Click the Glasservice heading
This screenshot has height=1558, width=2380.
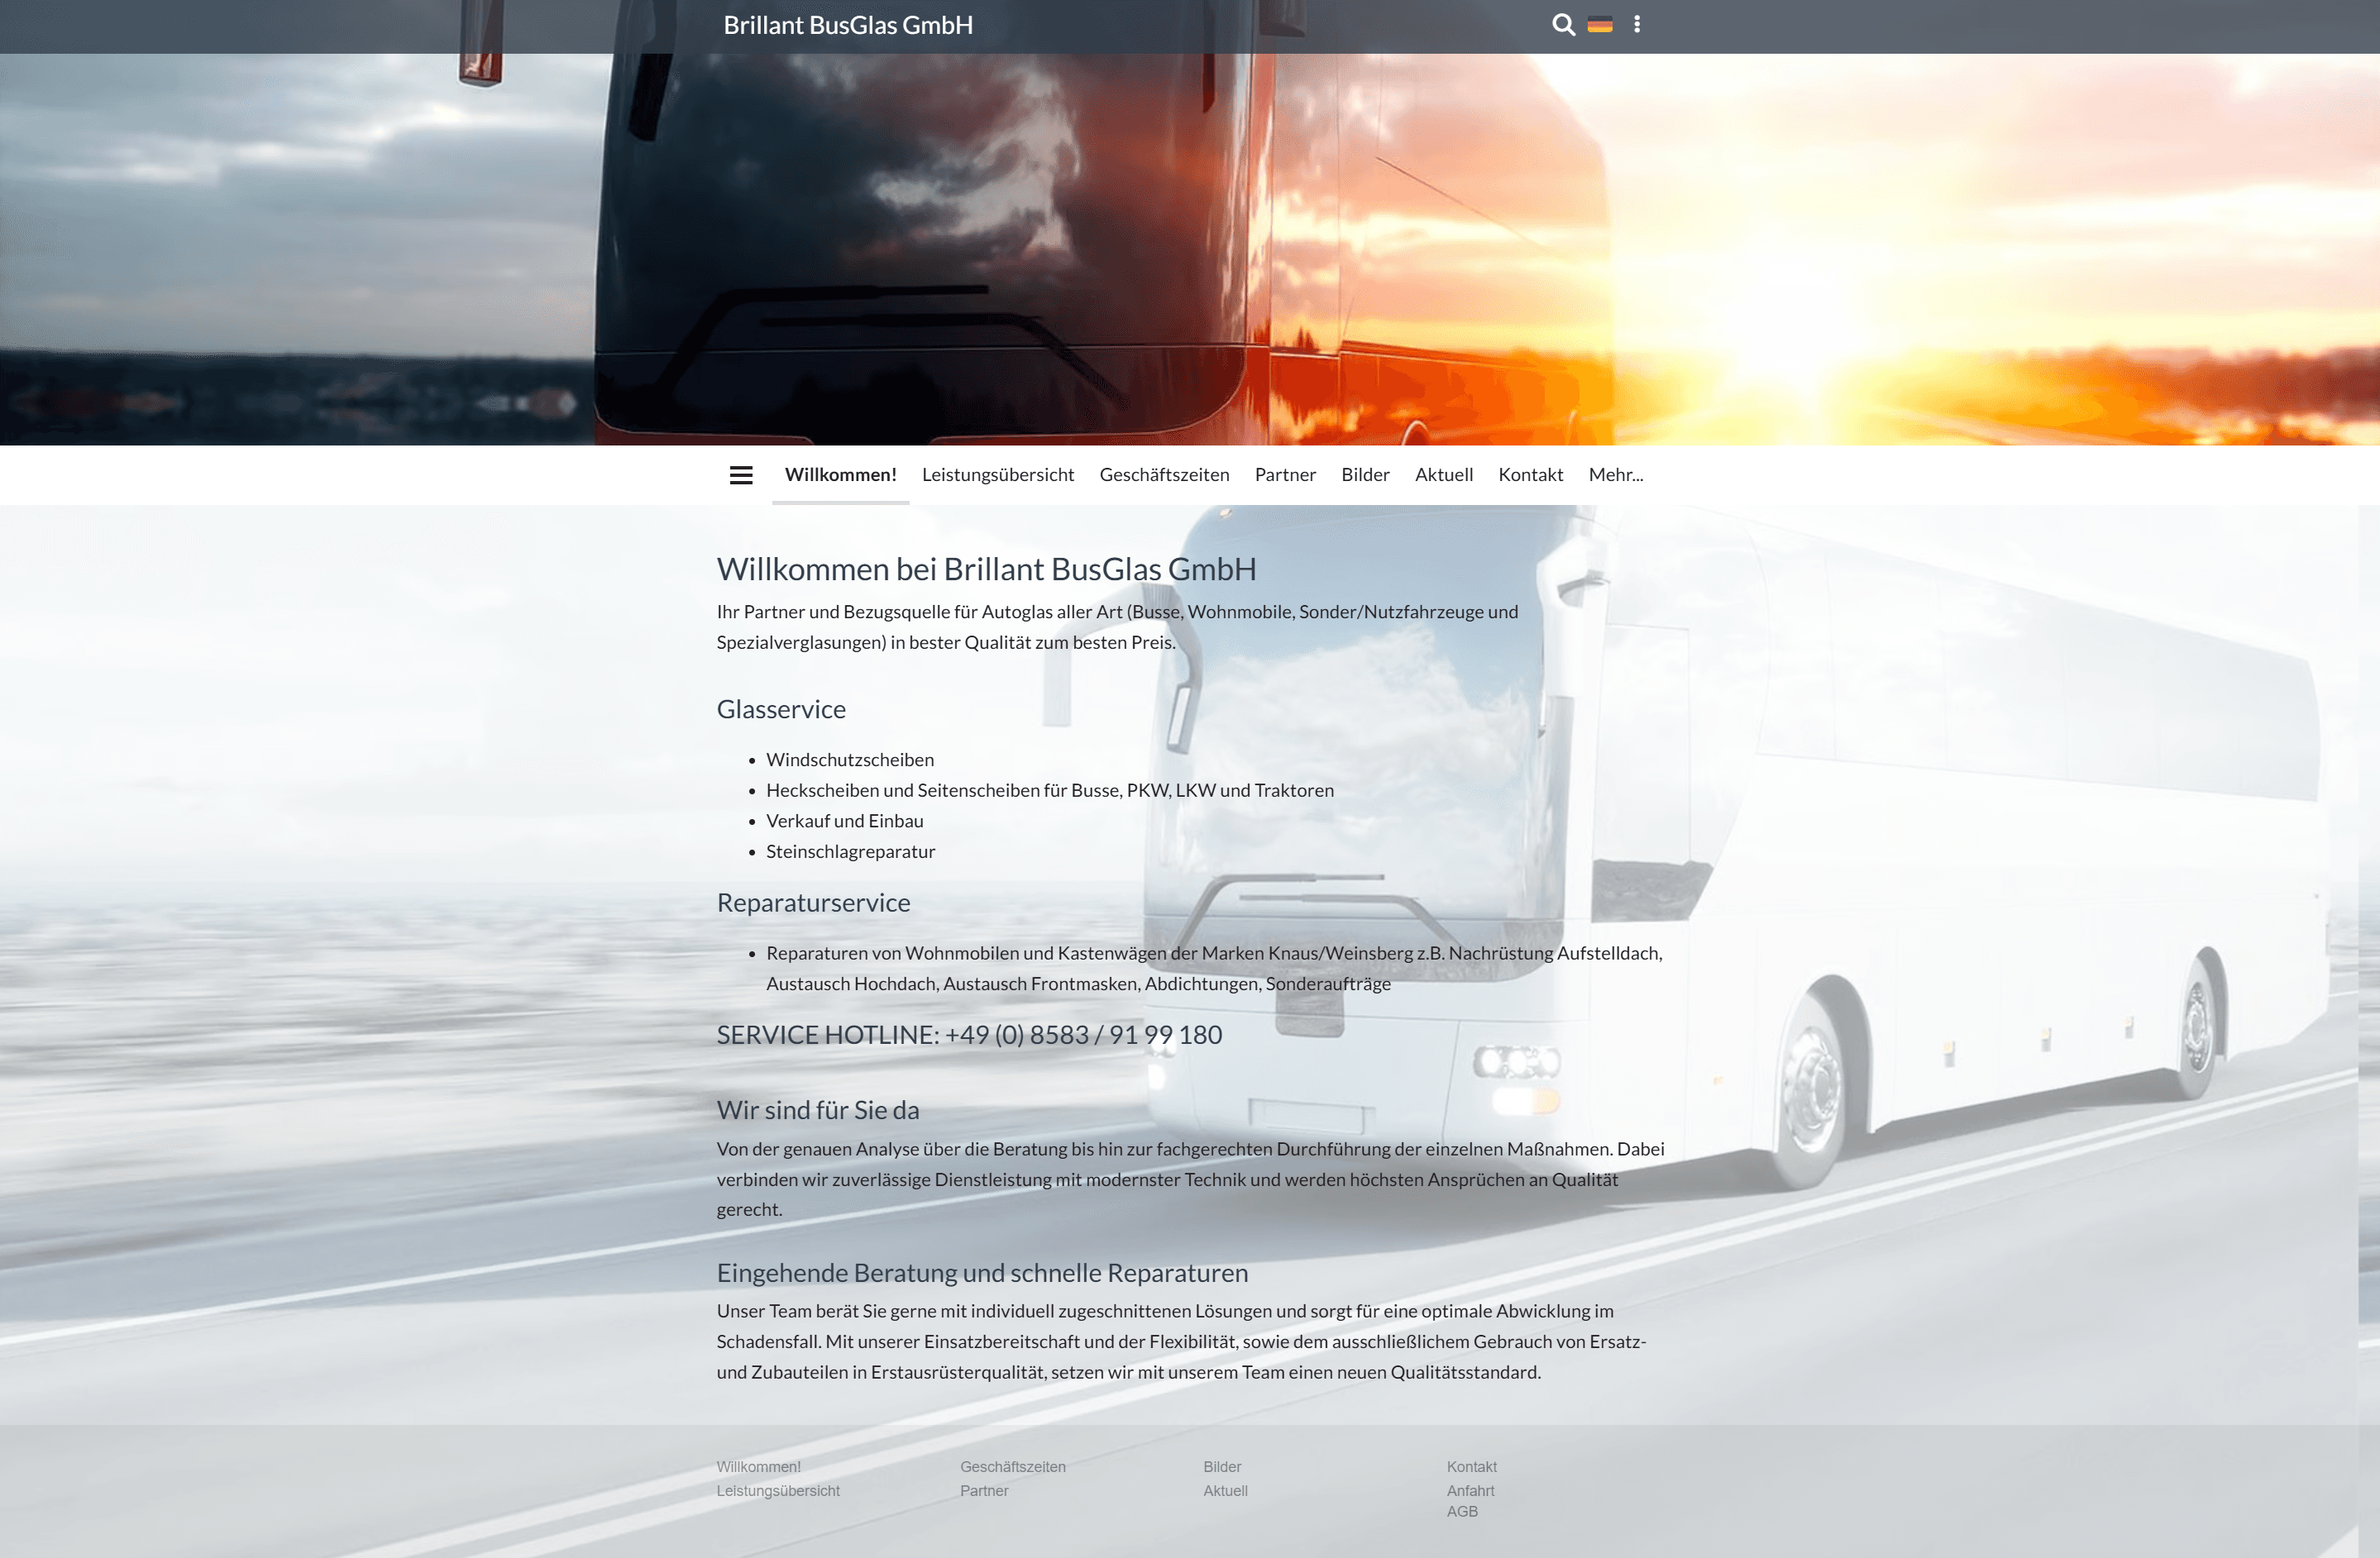tap(781, 709)
